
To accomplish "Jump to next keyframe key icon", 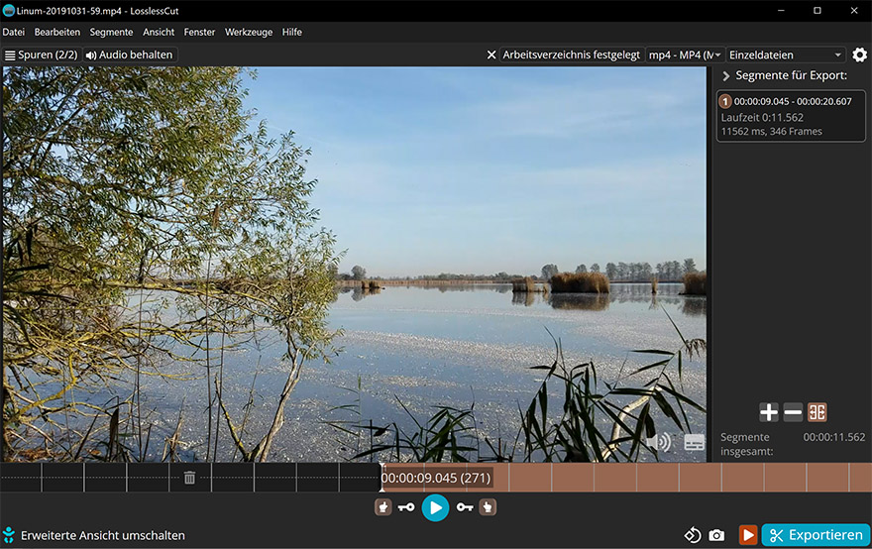I will click(x=465, y=507).
